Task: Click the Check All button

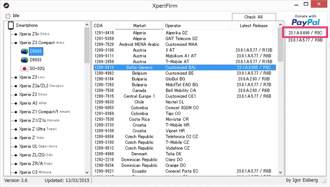Action: [254, 17]
